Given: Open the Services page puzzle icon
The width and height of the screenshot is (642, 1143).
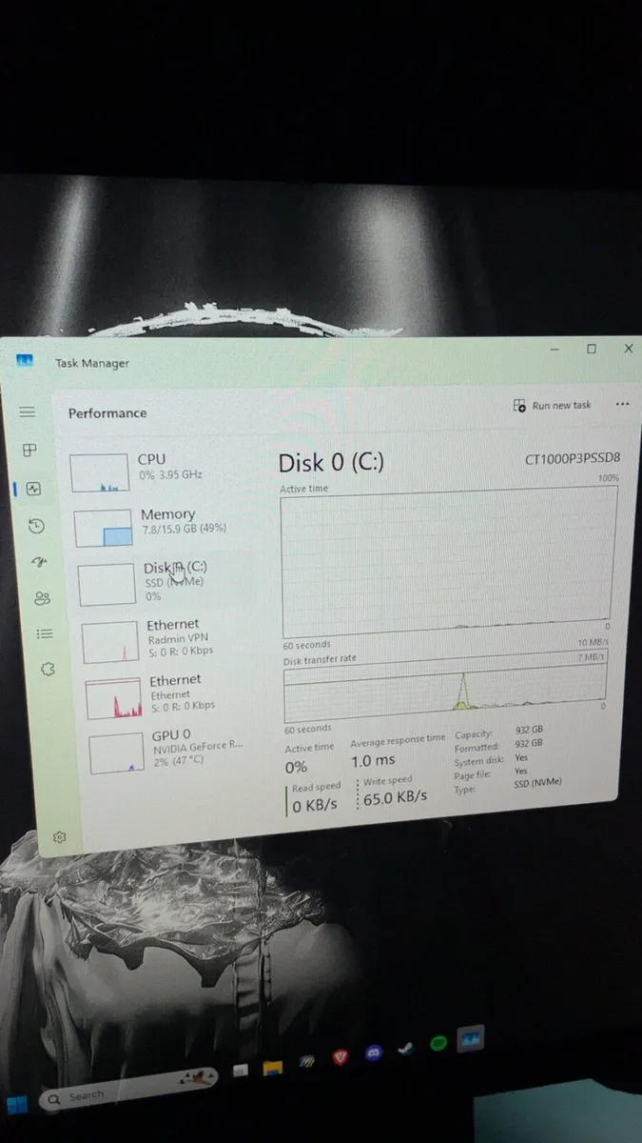Looking at the screenshot, I should click(48, 670).
